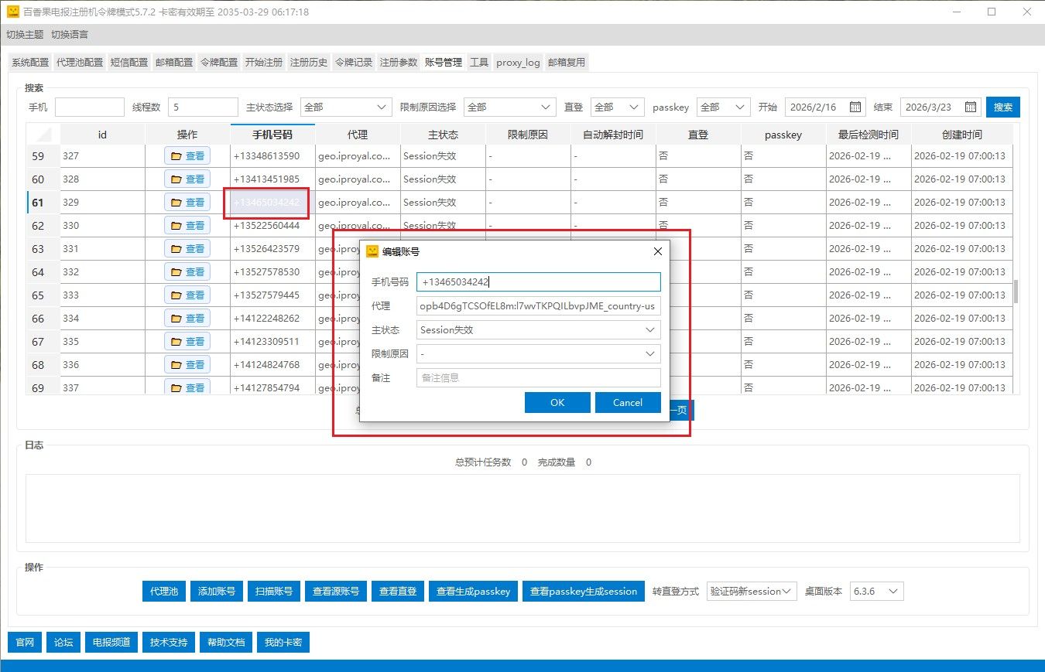Click 切换主题 in the menu bar
1045x672 pixels.
(x=25, y=35)
